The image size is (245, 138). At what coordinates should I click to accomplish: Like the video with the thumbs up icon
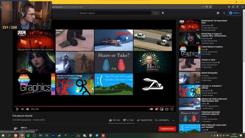coord(110,120)
